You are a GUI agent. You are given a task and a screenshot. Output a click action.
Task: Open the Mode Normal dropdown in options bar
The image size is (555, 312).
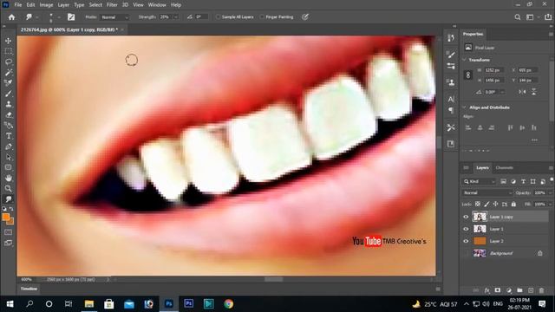click(x=114, y=17)
